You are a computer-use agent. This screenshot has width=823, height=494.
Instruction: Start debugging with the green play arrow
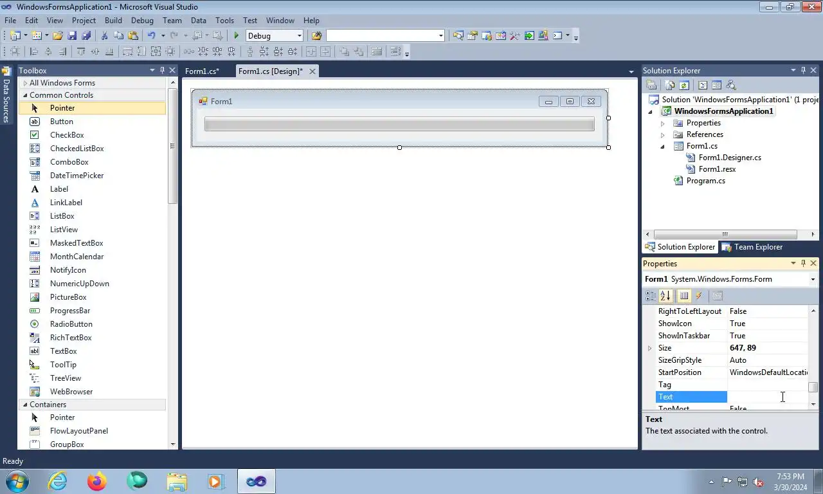tap(237, 36)
